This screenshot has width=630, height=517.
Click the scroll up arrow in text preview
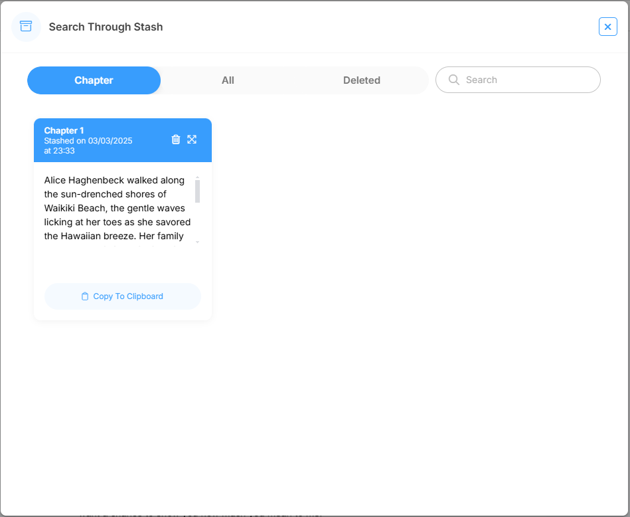tap(197, 177)
